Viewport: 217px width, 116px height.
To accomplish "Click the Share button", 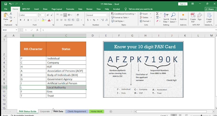I will tap(210, 9).
